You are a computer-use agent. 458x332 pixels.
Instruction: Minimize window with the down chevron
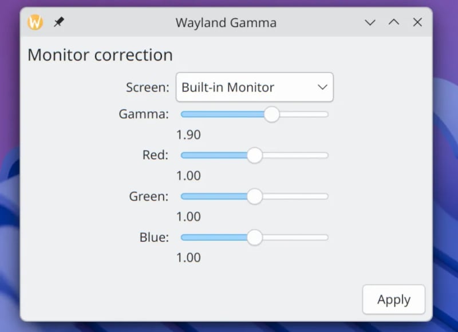click(x=370, y=22)
